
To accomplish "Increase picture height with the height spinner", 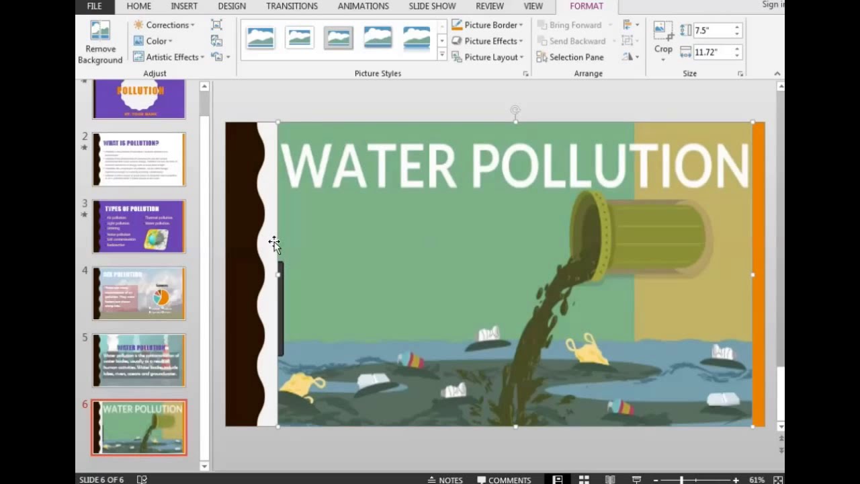I will pos(737,28).
